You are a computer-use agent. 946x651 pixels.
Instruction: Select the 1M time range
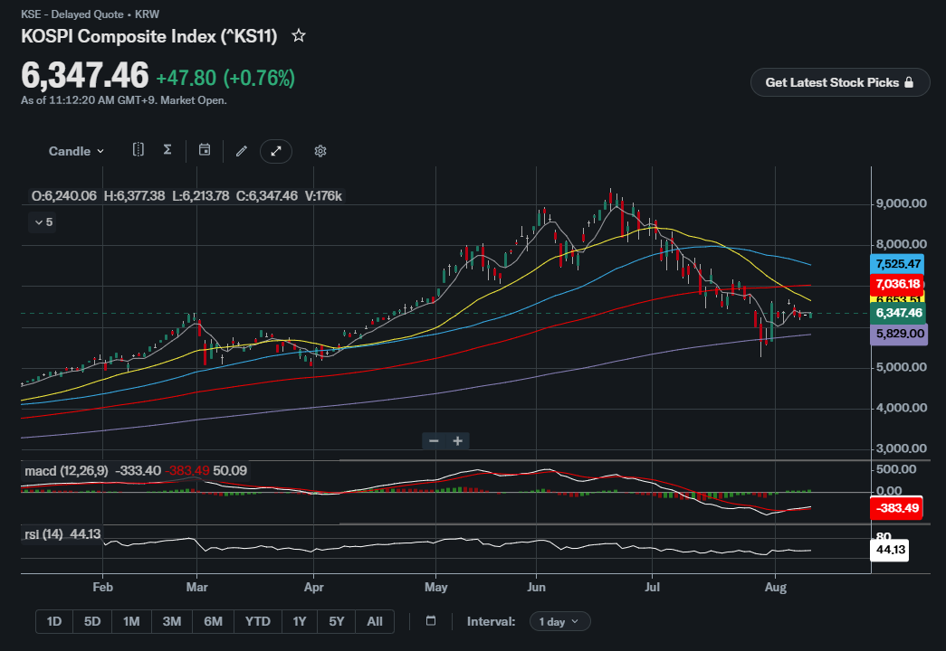[131, 621]
